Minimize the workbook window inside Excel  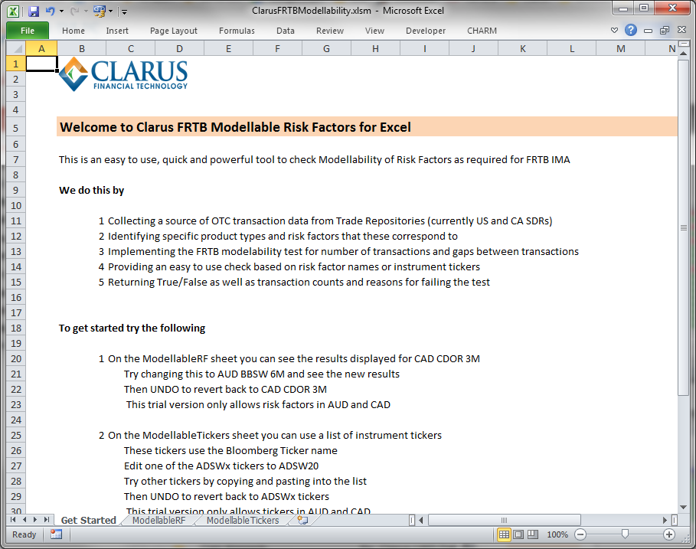pyautogui.click(x=648, y=31)
